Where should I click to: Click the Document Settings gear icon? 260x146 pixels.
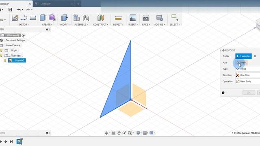[1, 40]
